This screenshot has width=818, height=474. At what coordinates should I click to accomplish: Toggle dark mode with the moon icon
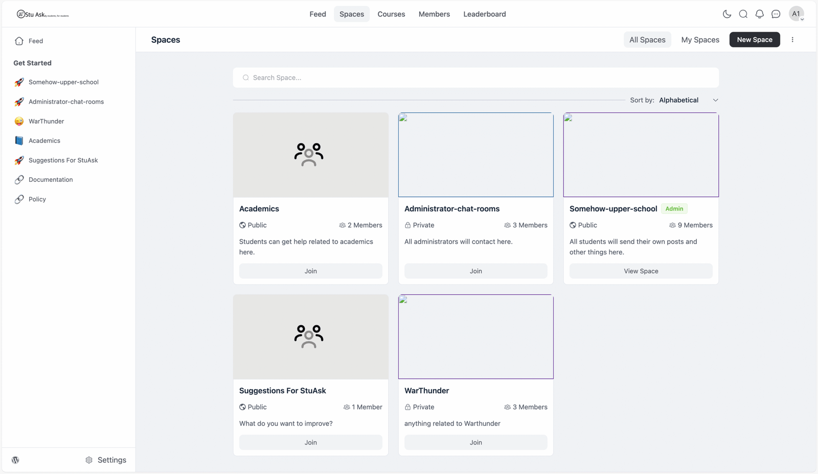point(726,14)
